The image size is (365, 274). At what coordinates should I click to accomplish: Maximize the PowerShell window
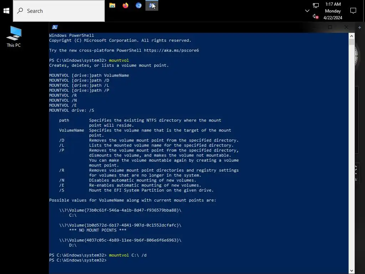(x=330, y=27)
